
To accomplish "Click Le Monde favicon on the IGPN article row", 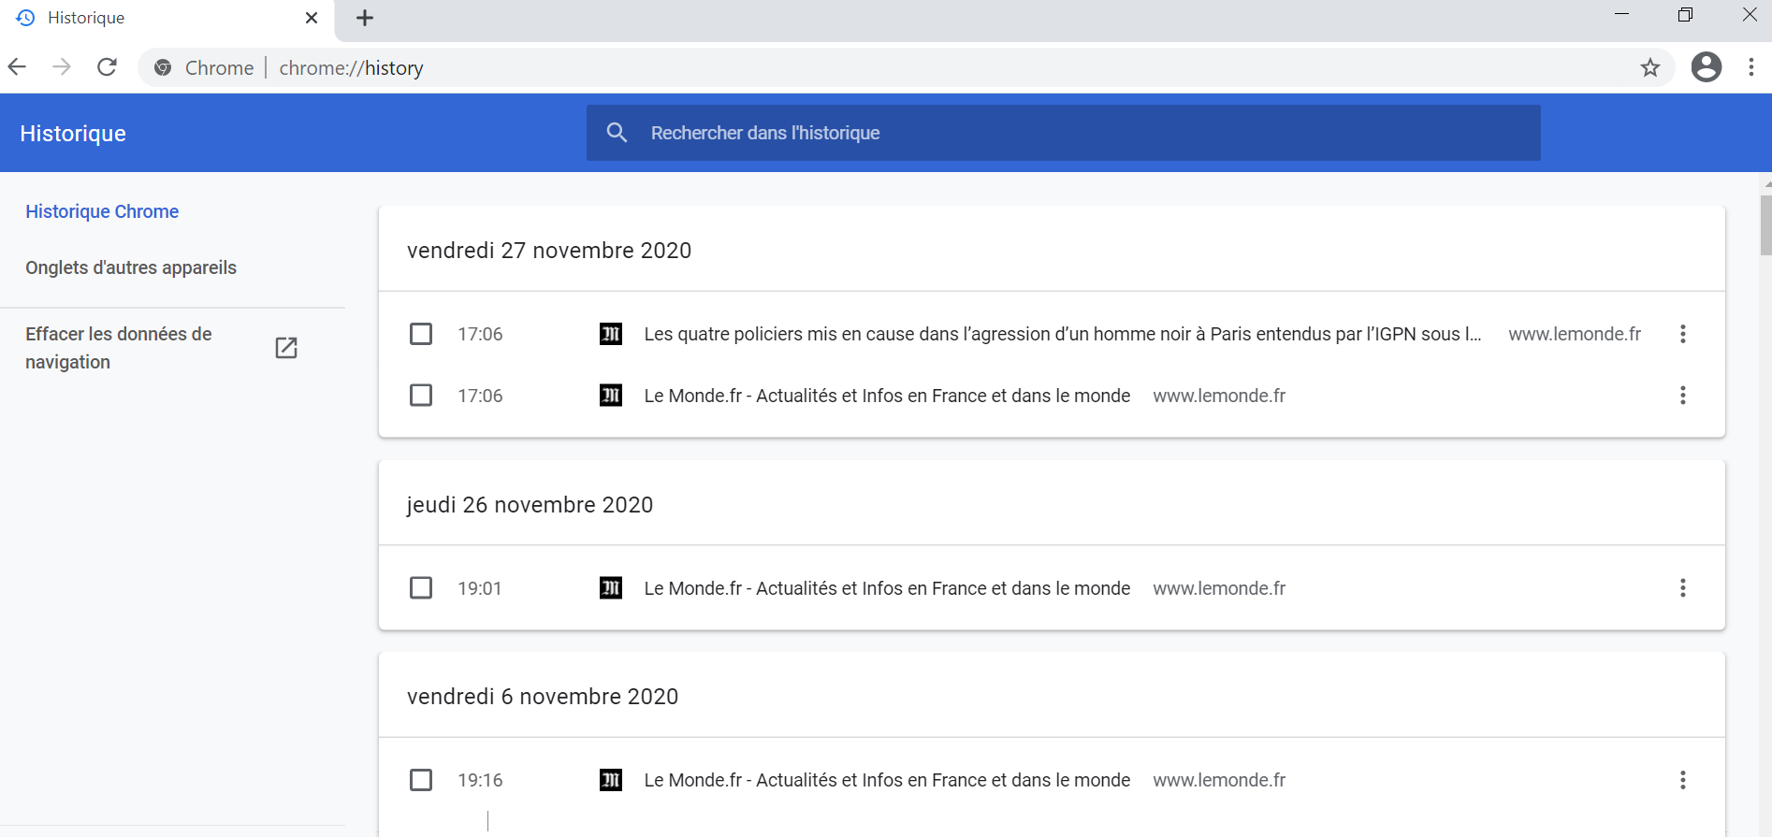I will (611, 334).
